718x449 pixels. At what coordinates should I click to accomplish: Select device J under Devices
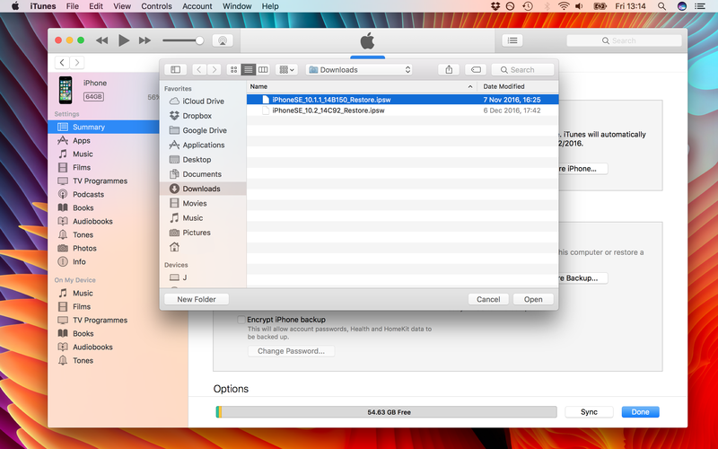[203, 277]
